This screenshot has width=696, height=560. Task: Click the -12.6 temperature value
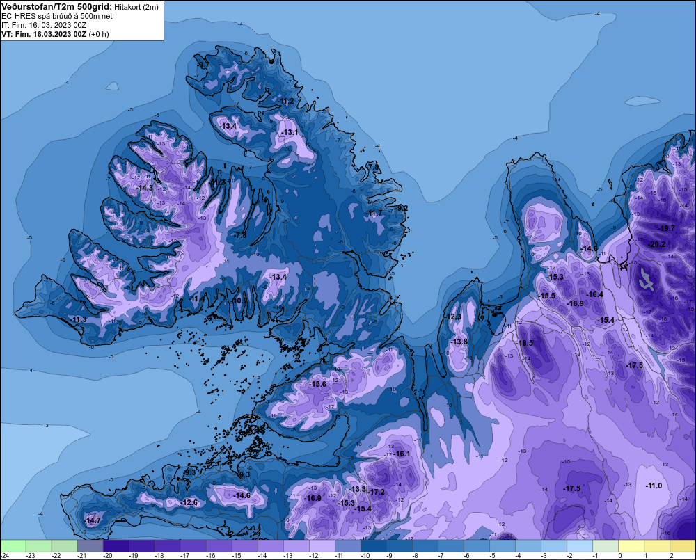[189, 502]
